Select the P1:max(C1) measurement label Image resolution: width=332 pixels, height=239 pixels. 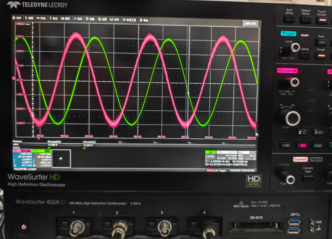click(x=54, y=142)
